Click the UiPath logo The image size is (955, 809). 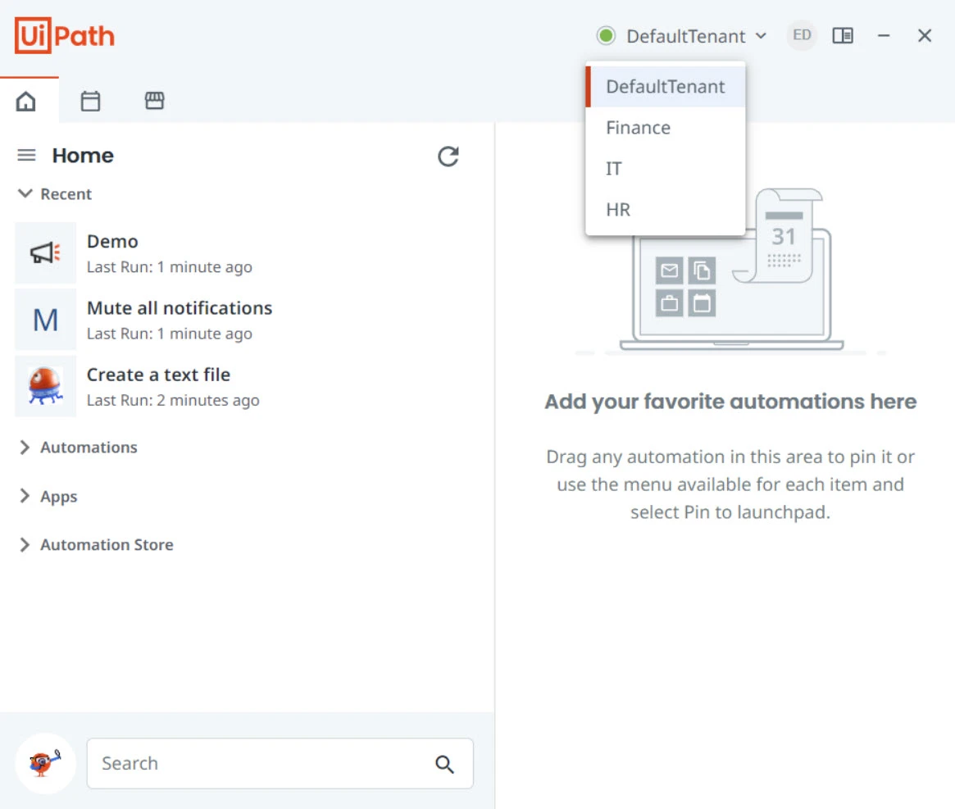pos(65,35)
